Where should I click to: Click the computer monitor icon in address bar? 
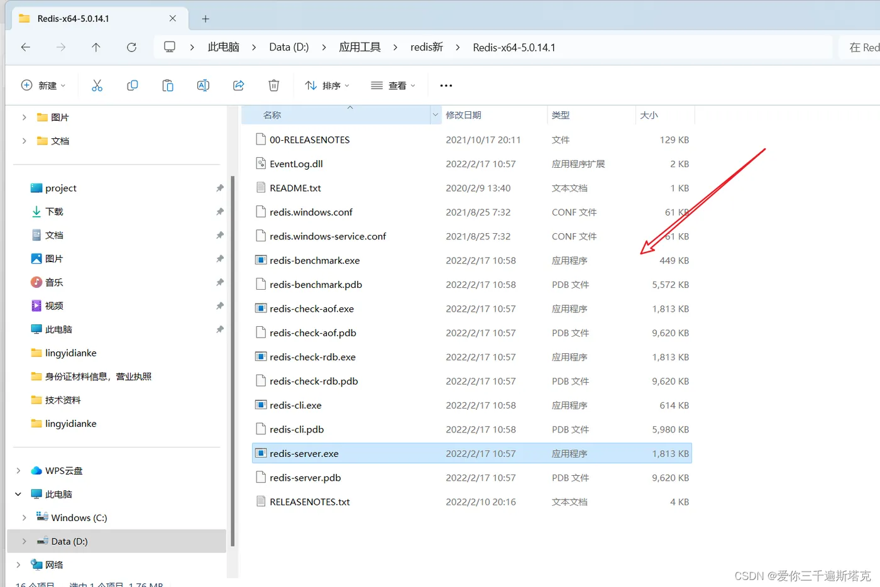(x=170, y=47)
